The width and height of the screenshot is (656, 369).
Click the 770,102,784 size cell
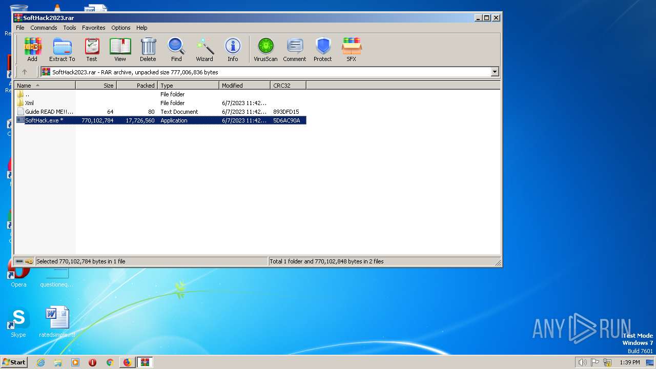pyautogui.click(x=97, y=120)
